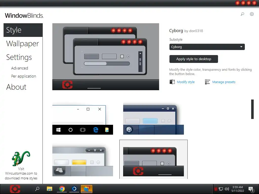Click the WindowBlinds logo text
259x194 pixels.
24,15
